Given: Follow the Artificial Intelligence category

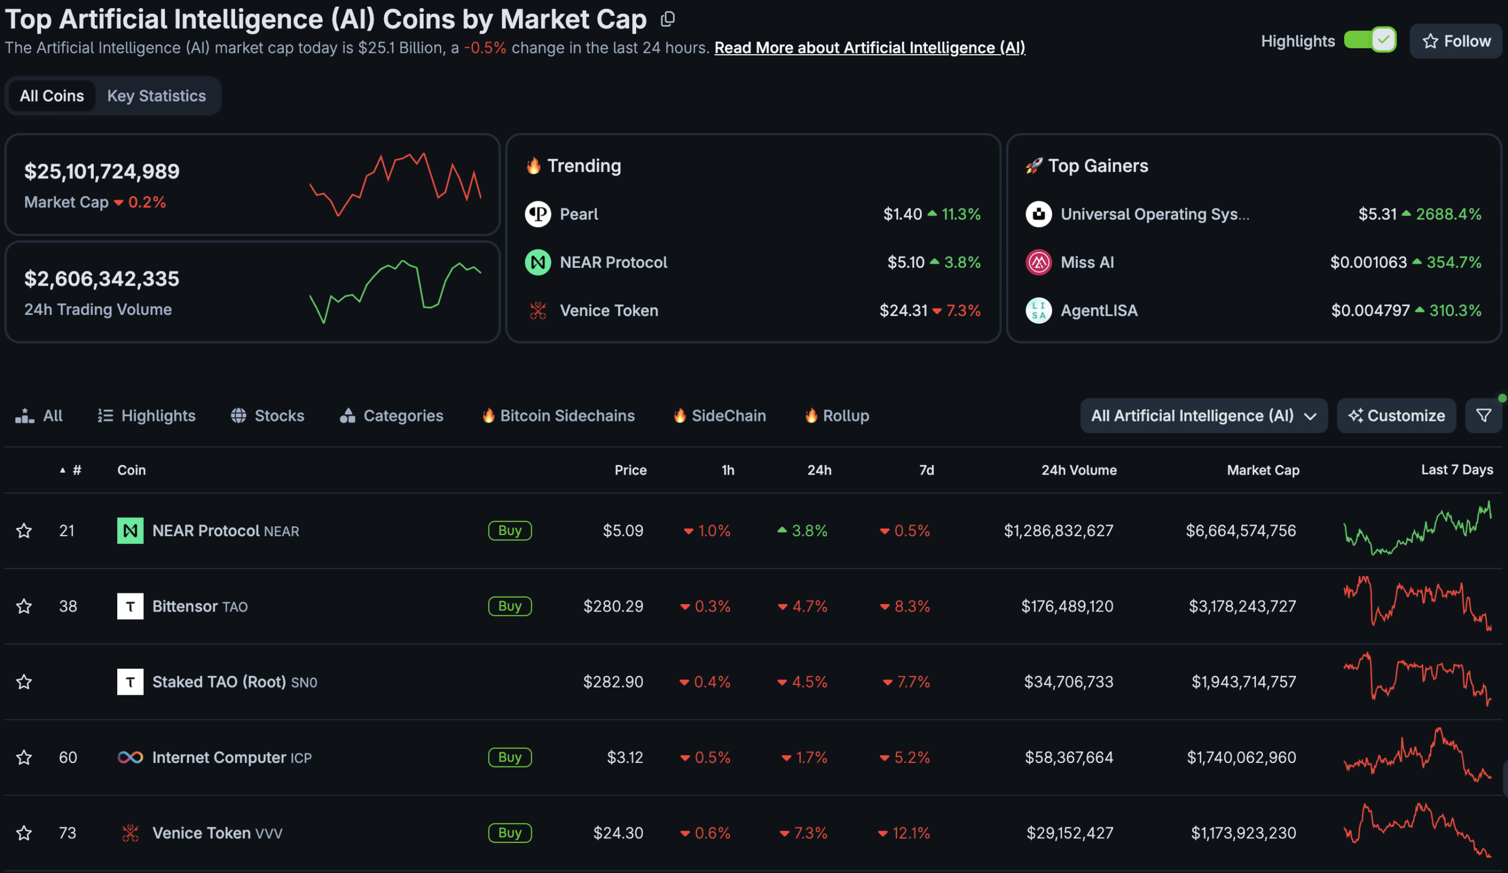Looking at the screenshot, I should pos(1456,41).
